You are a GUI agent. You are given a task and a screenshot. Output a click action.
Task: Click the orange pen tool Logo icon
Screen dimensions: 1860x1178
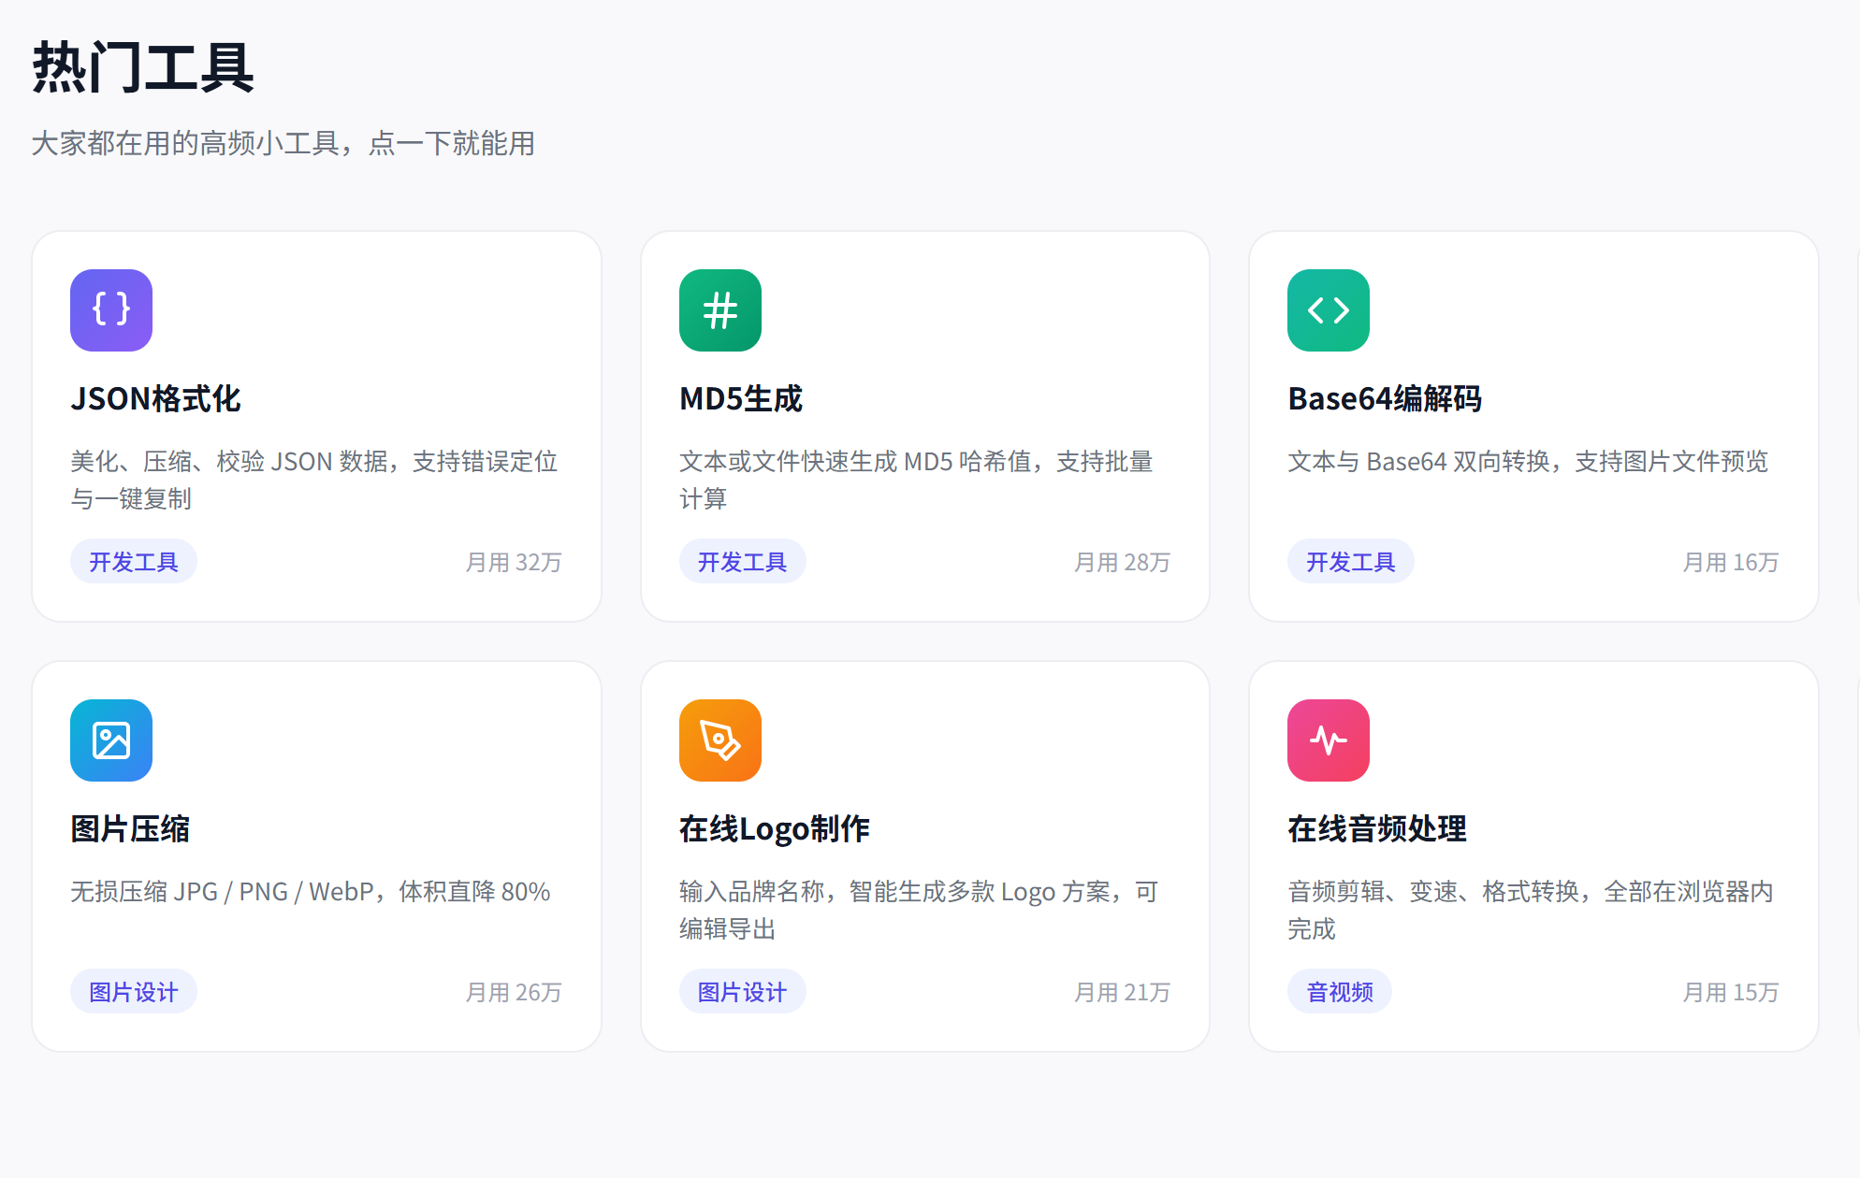tap(720, 740)
